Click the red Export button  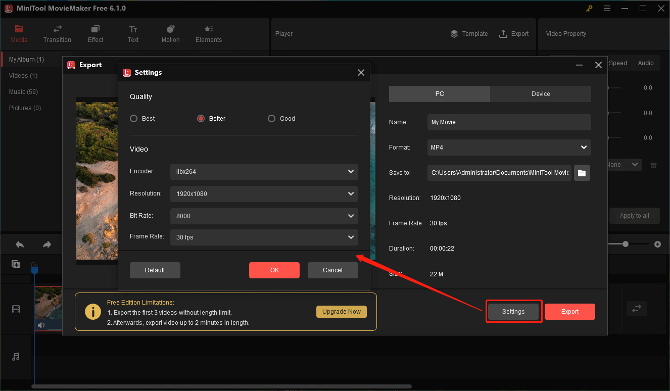pyautogui.click(x=570, y=312)
